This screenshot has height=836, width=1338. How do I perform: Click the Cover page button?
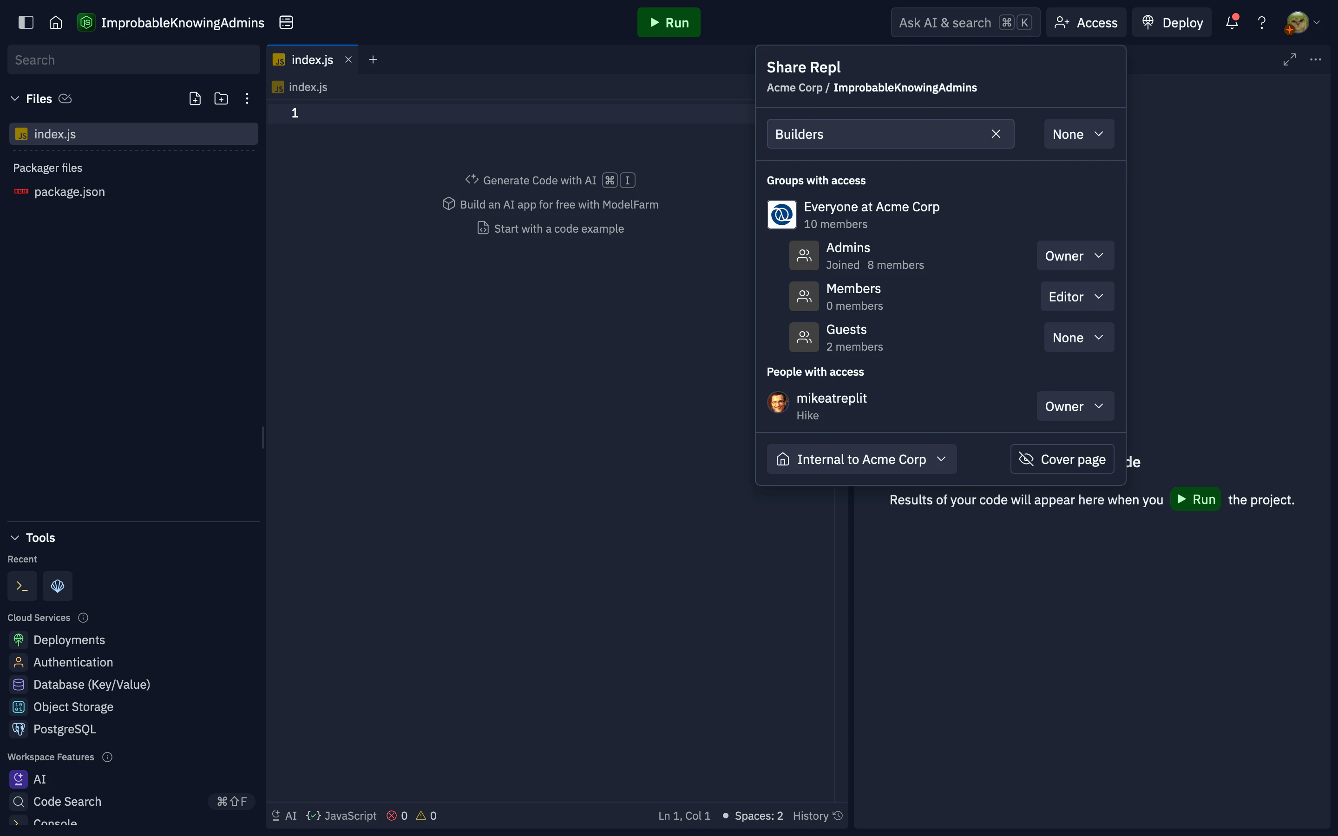1062,459
